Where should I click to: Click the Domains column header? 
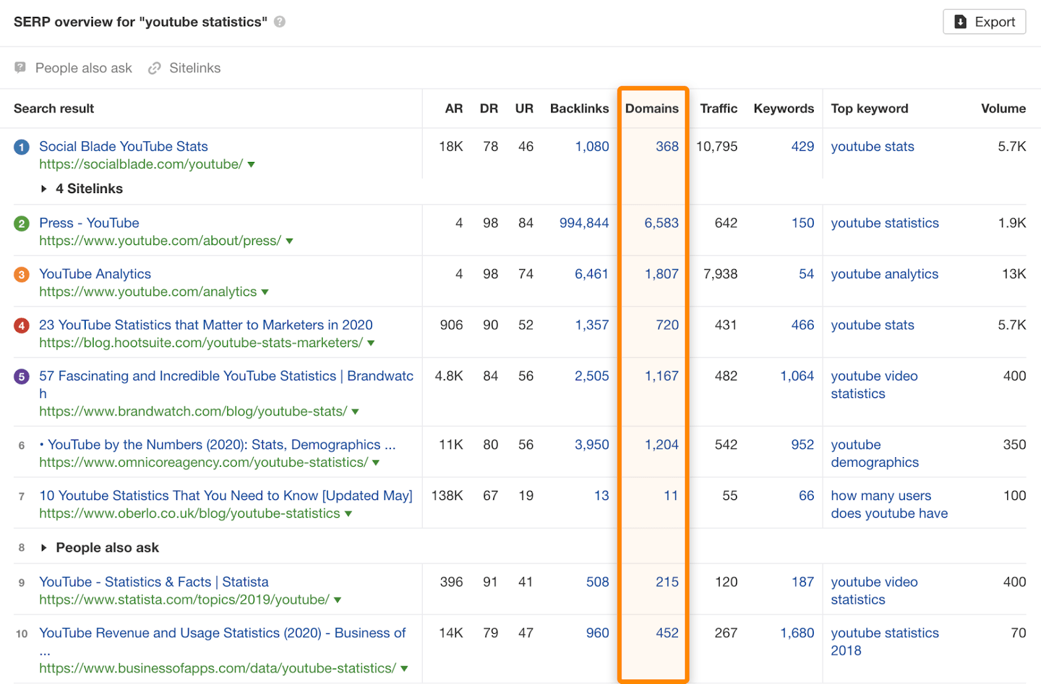(x=653, y=109)
